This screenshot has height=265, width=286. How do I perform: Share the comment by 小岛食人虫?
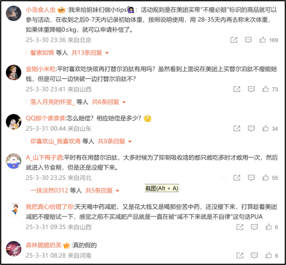(x=234, y=40)
